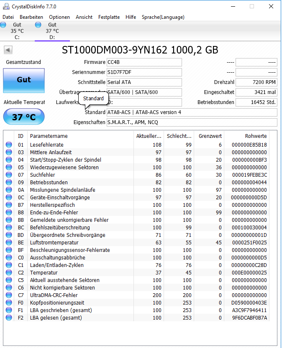
Task: Click the Seriennummer field S1D7F7DF
Action: click(144, 72)
